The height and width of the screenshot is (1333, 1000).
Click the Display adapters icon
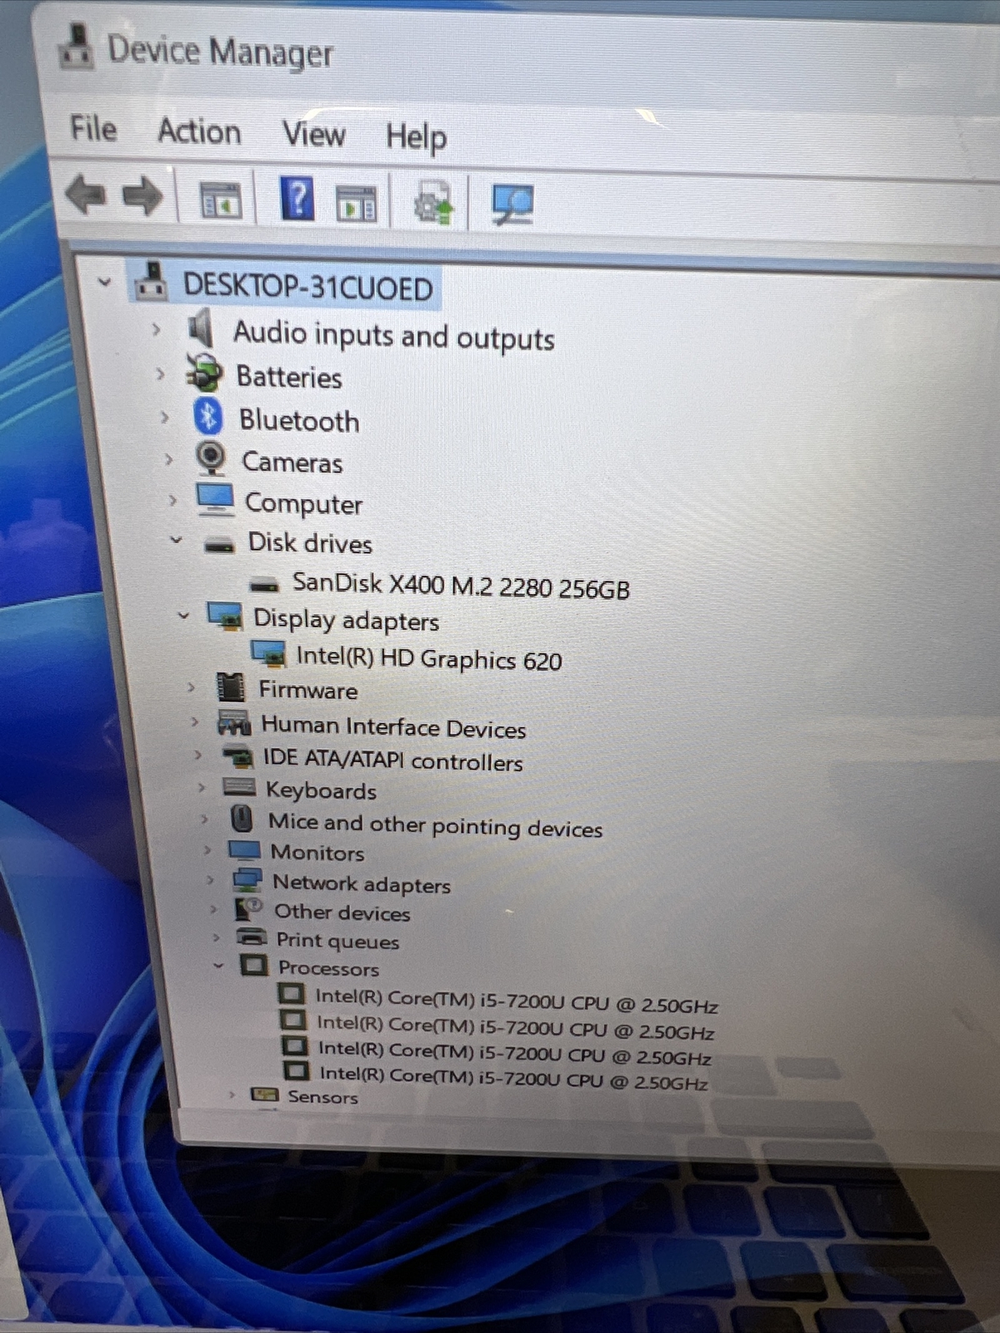[x=225, y=617]
